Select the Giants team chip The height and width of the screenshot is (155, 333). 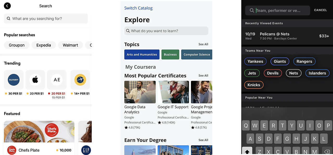click(280, 61)
